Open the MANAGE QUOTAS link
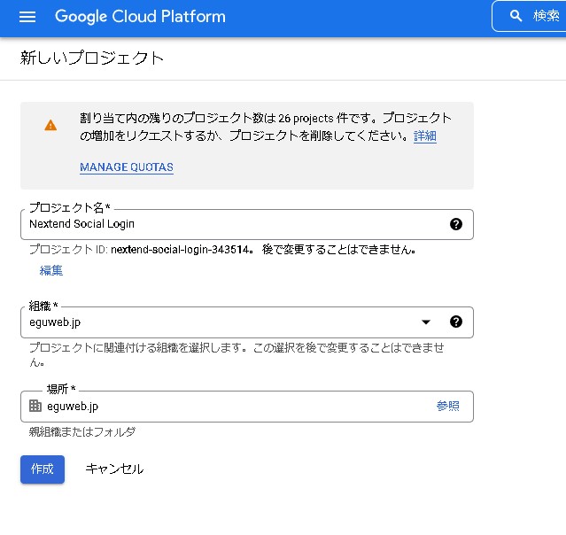The height and width of the screenshot is (535, 566). [126, 167]
